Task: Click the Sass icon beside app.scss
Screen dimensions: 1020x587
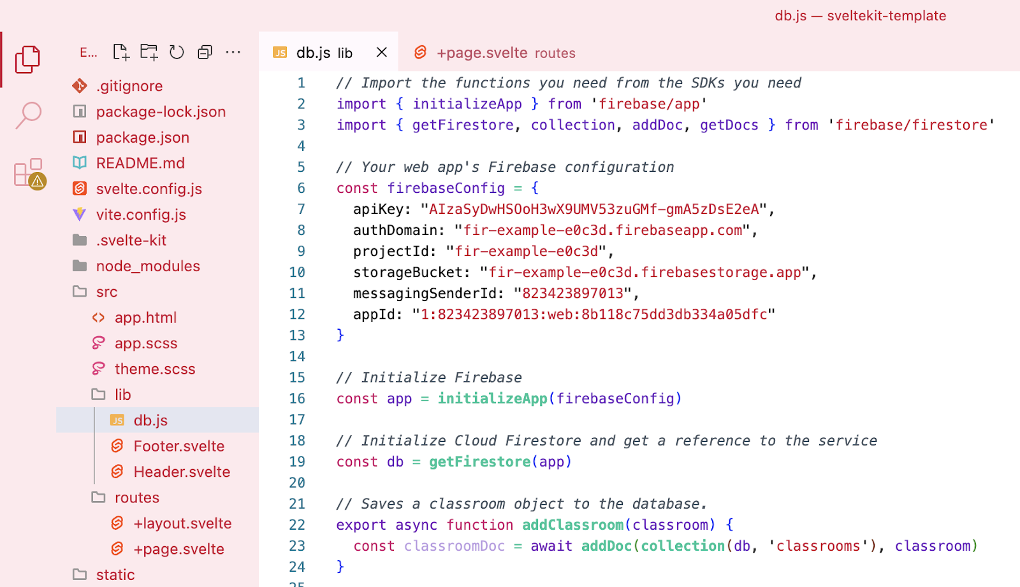Action: (x=98, y=343)
